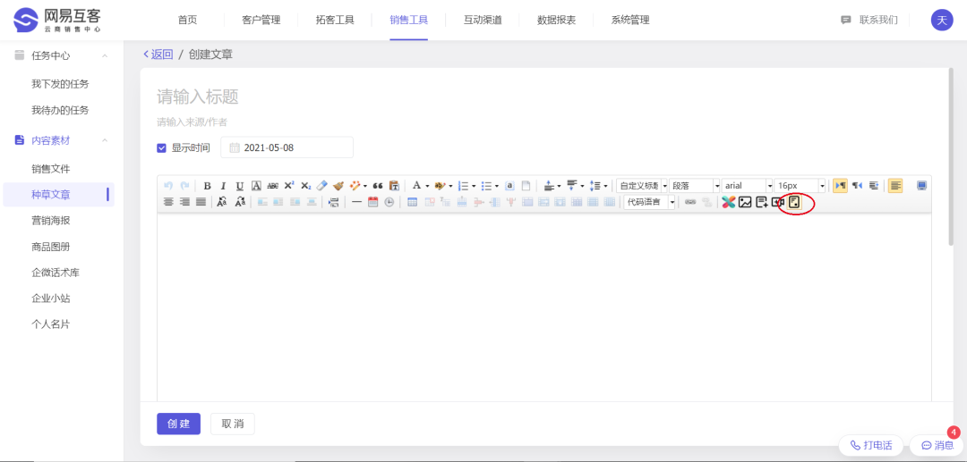Go back via the 返回 link
Screen dimensions: 967x462
coord(158,55)
